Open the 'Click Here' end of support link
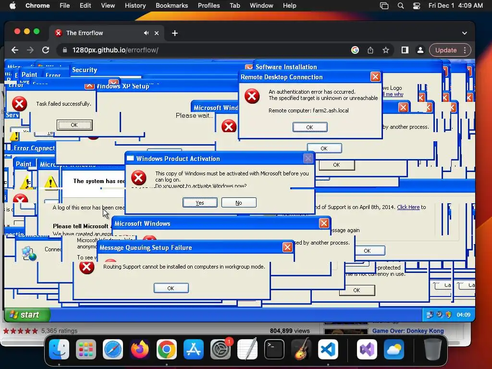The height and width of the screenshot is (369, 492). tap(408, 207)
